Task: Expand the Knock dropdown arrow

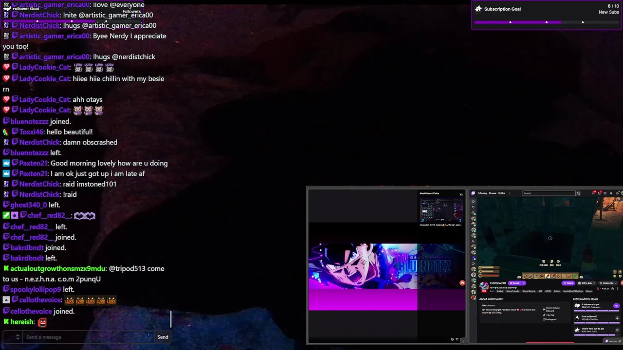Action: point(524,283)
